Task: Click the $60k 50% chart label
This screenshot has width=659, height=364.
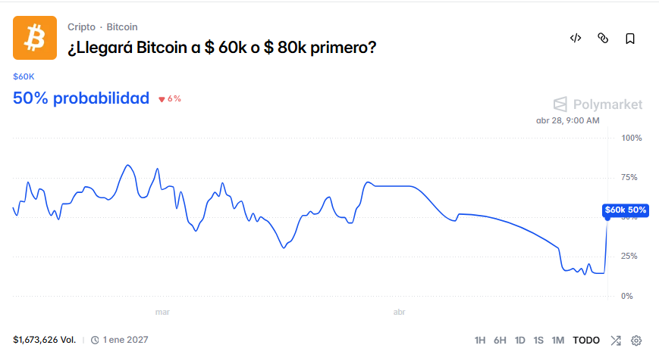Action: pos(626,210)
